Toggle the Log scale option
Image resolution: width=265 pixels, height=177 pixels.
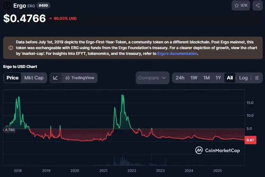[x=243, y=78]
